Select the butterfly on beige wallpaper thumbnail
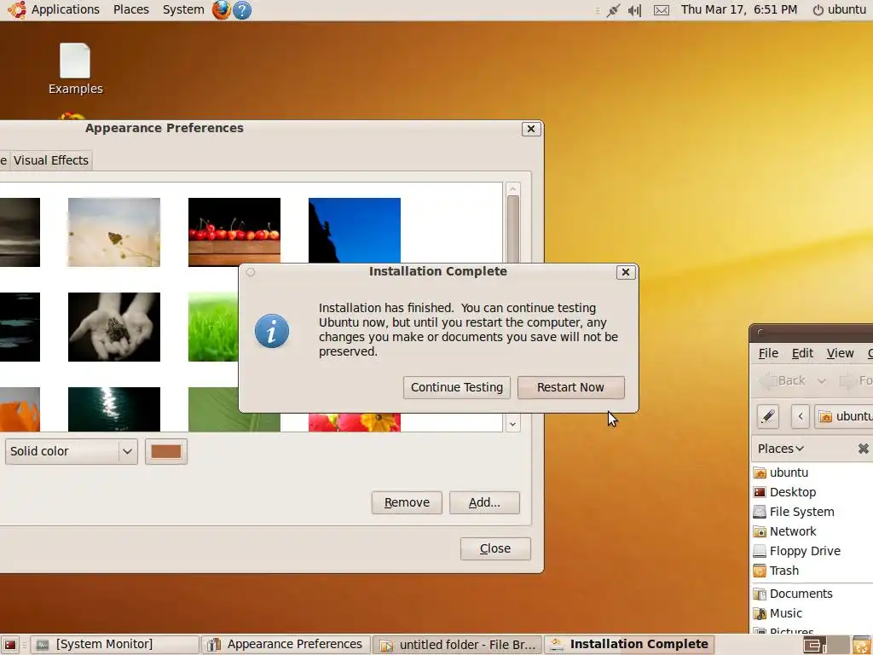The width and height of the screenshot is (873, 655). pyautogui.click(x=114, y=232)
